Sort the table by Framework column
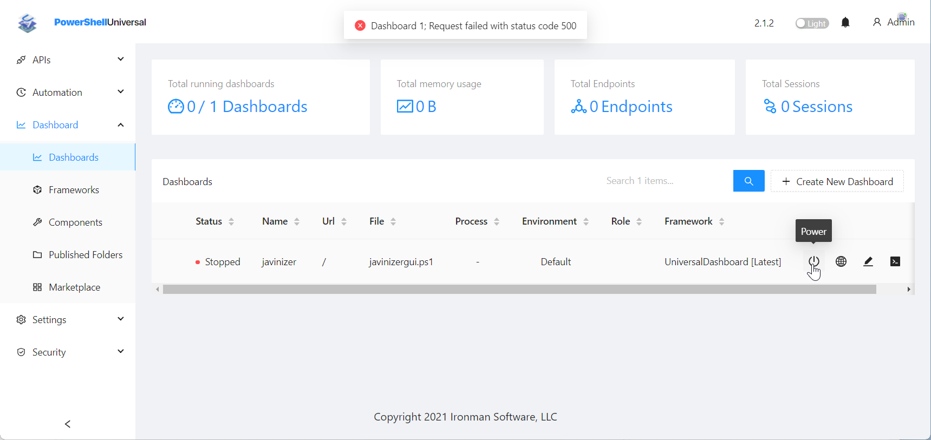 click(694, 221)
